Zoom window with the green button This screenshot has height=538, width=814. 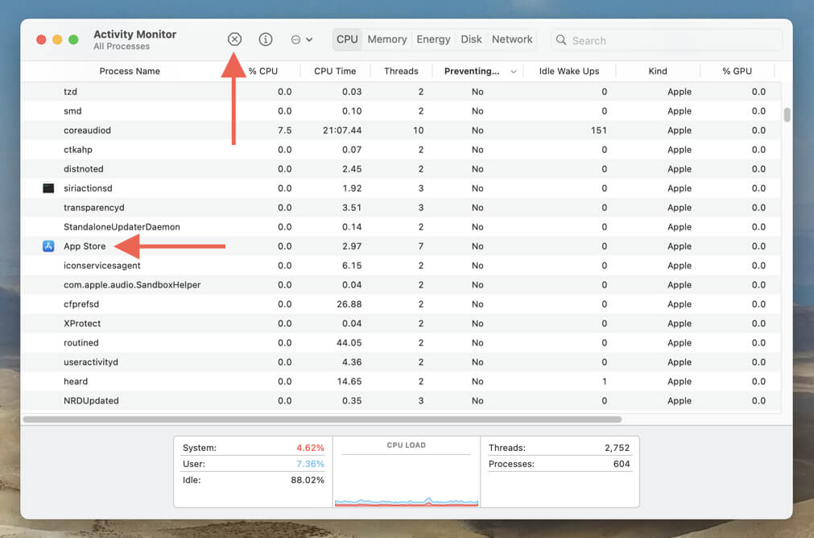tap(73, 39)
